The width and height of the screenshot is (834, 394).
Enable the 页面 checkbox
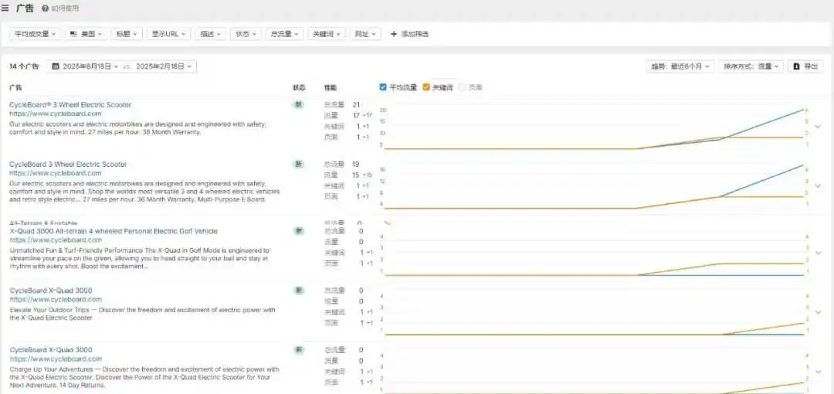[463, 87]
